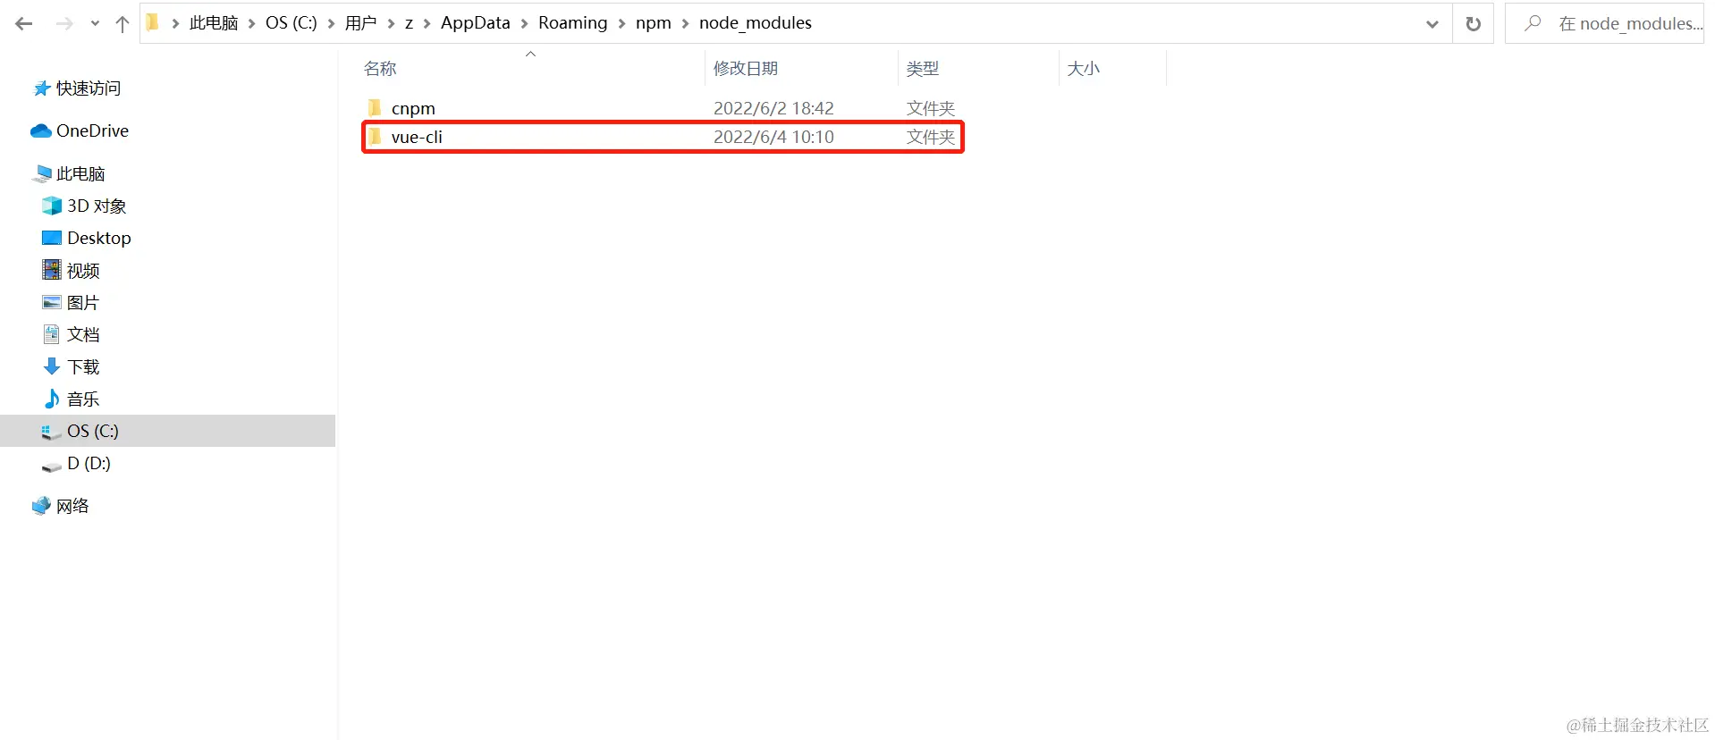Select z folder in the address breadcrumb

tap(409, 22)
